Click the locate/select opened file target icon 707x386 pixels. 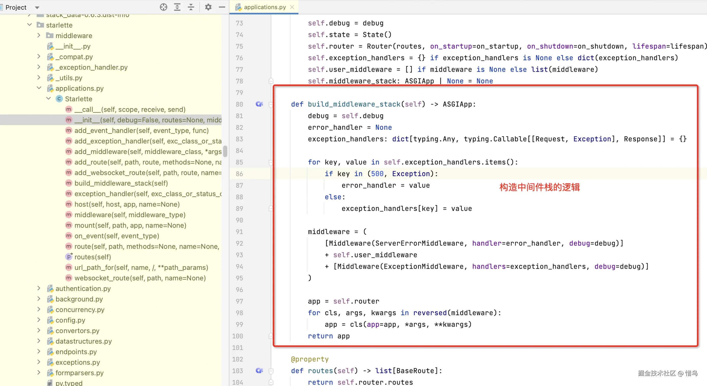164,7
